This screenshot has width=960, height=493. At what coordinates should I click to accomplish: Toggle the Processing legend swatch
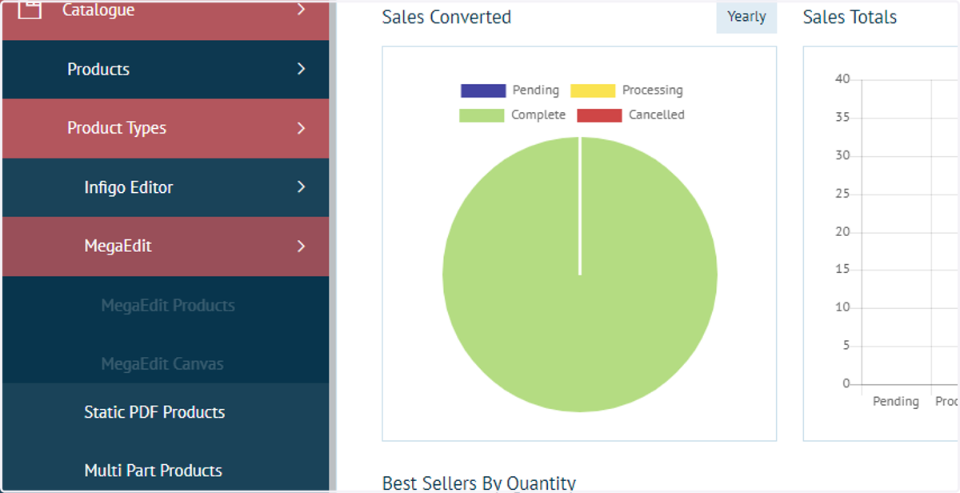coord(593,90)
